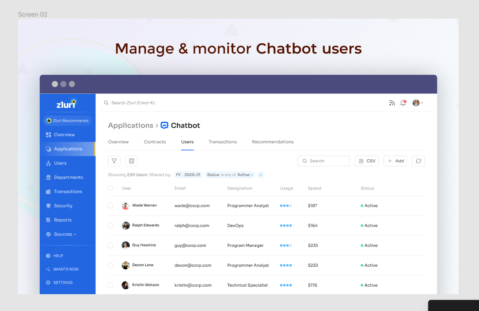Image resolution: width=479 pixels, height=311 pixels.
Task: Click the users table Search field
Action: 324,161
